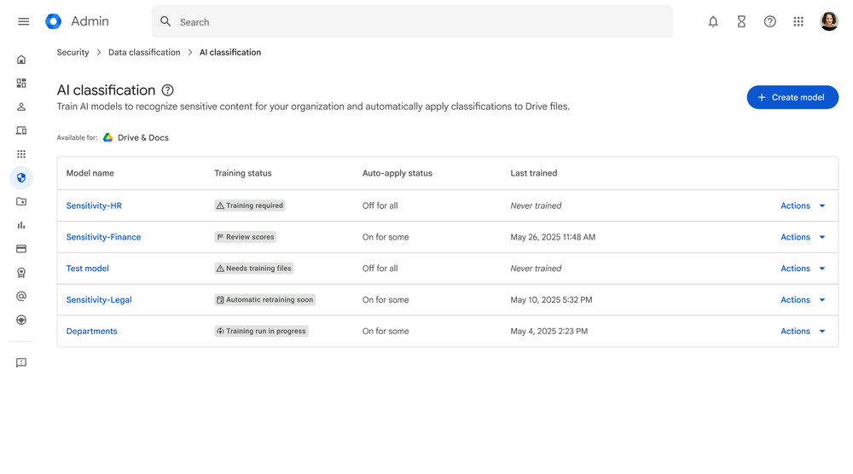Open Actions dropdown for Departments row
The width and height of the screenshot is (853, 474).
coord(803,331)
